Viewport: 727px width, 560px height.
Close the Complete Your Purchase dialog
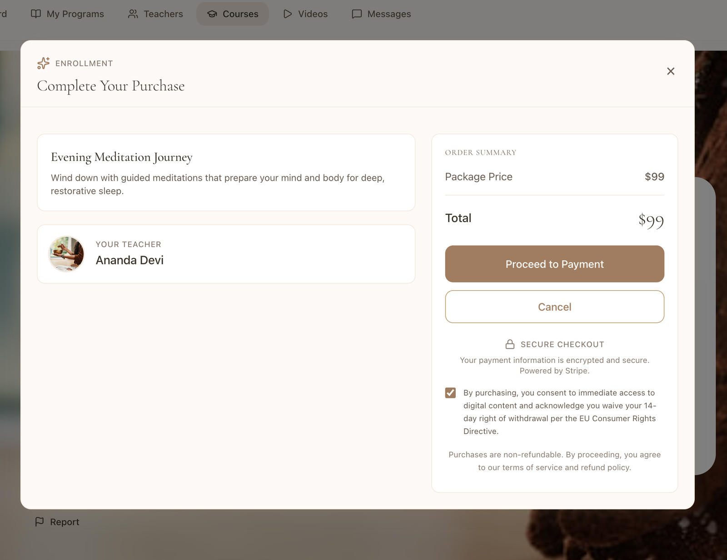[x=670, y=71]
